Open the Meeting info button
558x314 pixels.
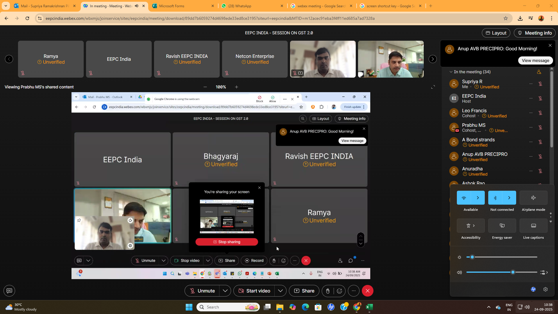click(535, 33)
